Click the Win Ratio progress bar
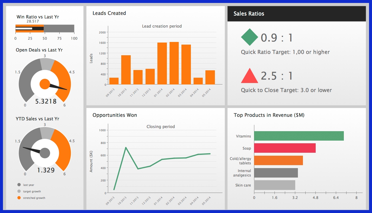 click(30, 29)
